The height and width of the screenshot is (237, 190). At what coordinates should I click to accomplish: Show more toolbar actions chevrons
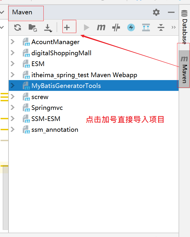174,27
